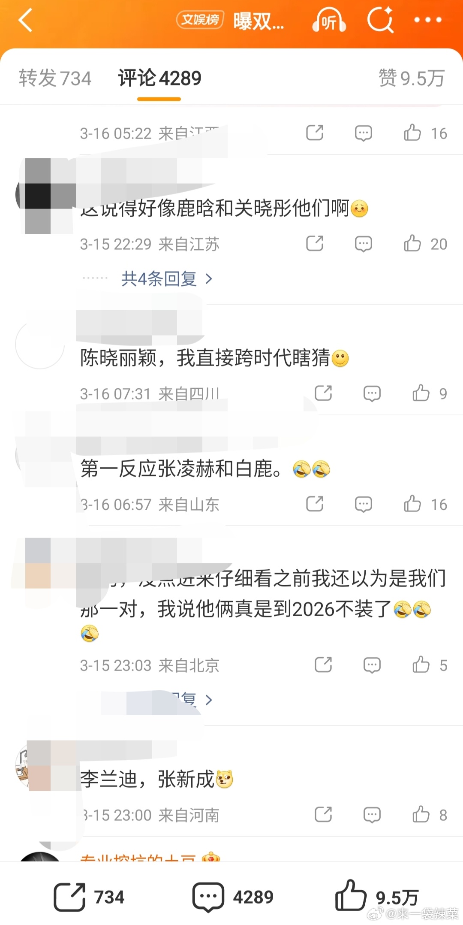463x925 pixels.
Task: Reply to the 来自北京 comment
Action: click(372, 665)
